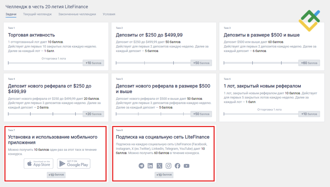330x187 pixels.
Task: Click progress bar in Депозиты $500 и выше card
Action: [x=261, y=63]
